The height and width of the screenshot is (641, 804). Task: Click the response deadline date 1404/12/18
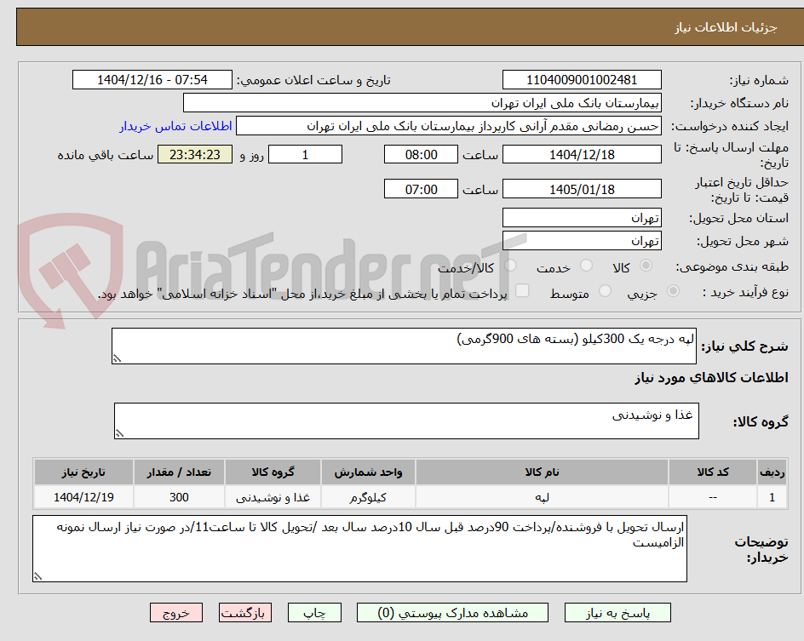coord(582,154)
